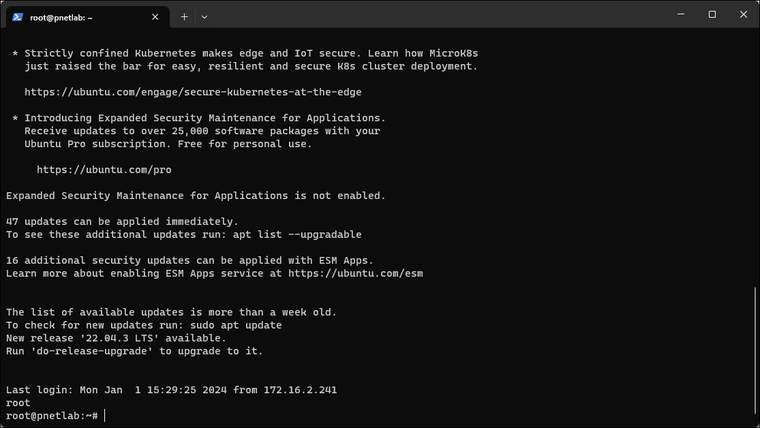760x428 pixels.
Task: Click 'Expanded Security Maintenance for Applications is not enabled.'
Action: 196,196
